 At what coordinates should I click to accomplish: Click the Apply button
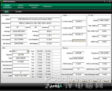point(95,81)
